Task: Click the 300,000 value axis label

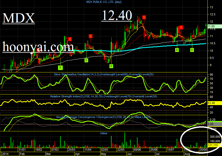Action: pos(215,137)
